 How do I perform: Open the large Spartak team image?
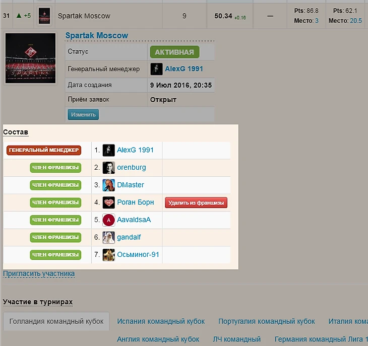31,58
